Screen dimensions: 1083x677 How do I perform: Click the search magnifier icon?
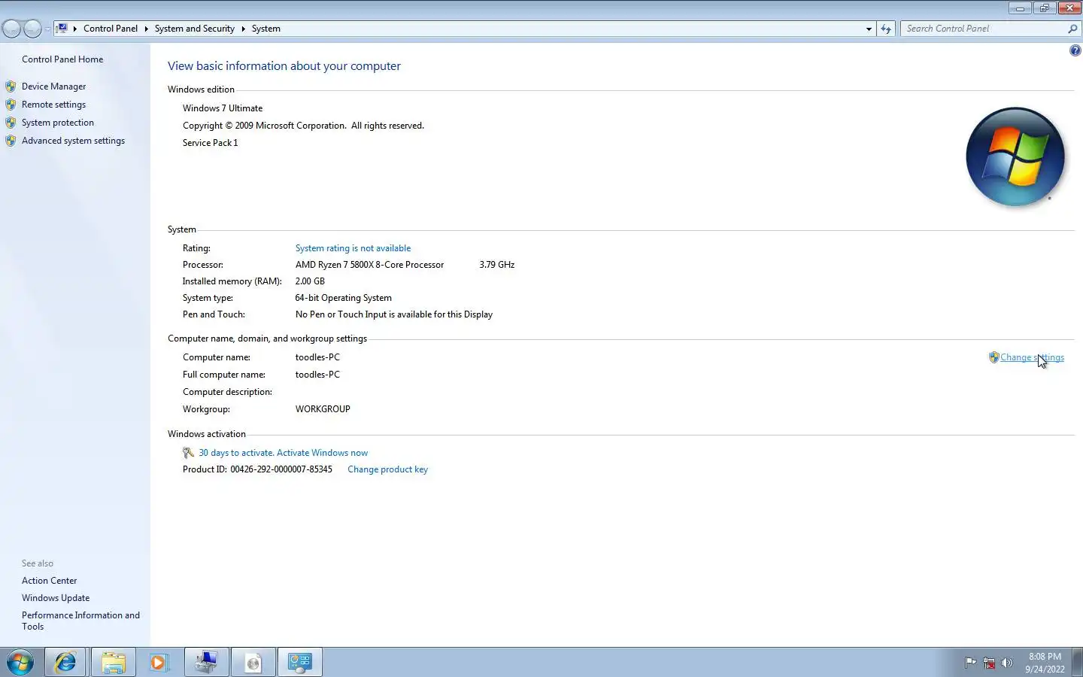tap(1072, 29)
